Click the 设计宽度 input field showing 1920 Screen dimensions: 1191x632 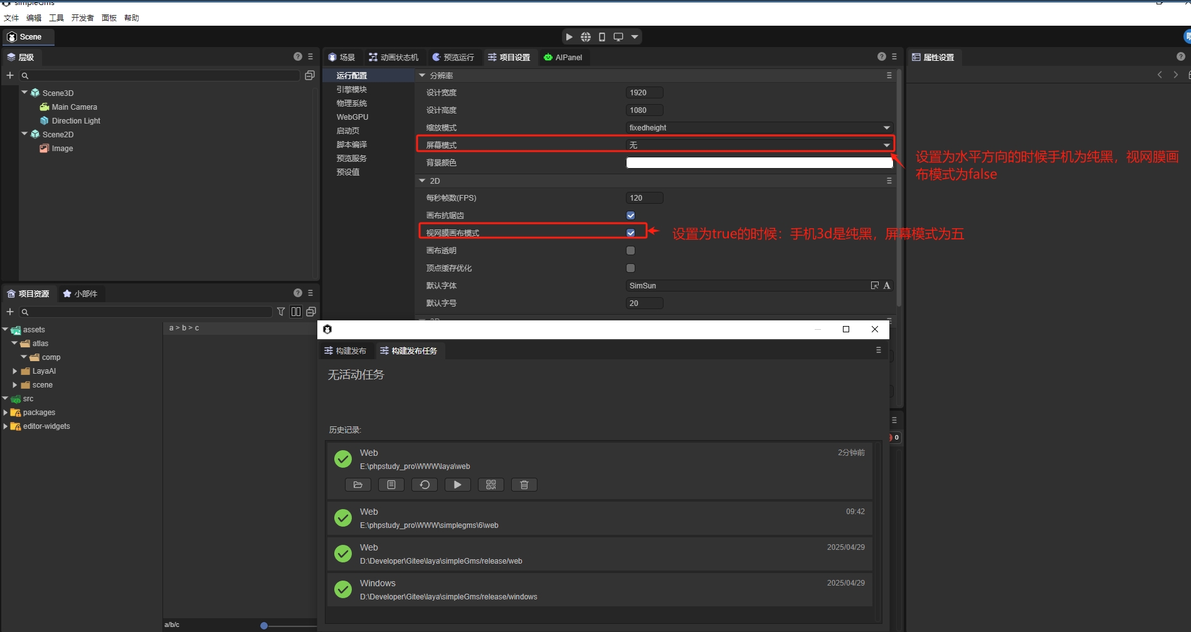(644, 92)
